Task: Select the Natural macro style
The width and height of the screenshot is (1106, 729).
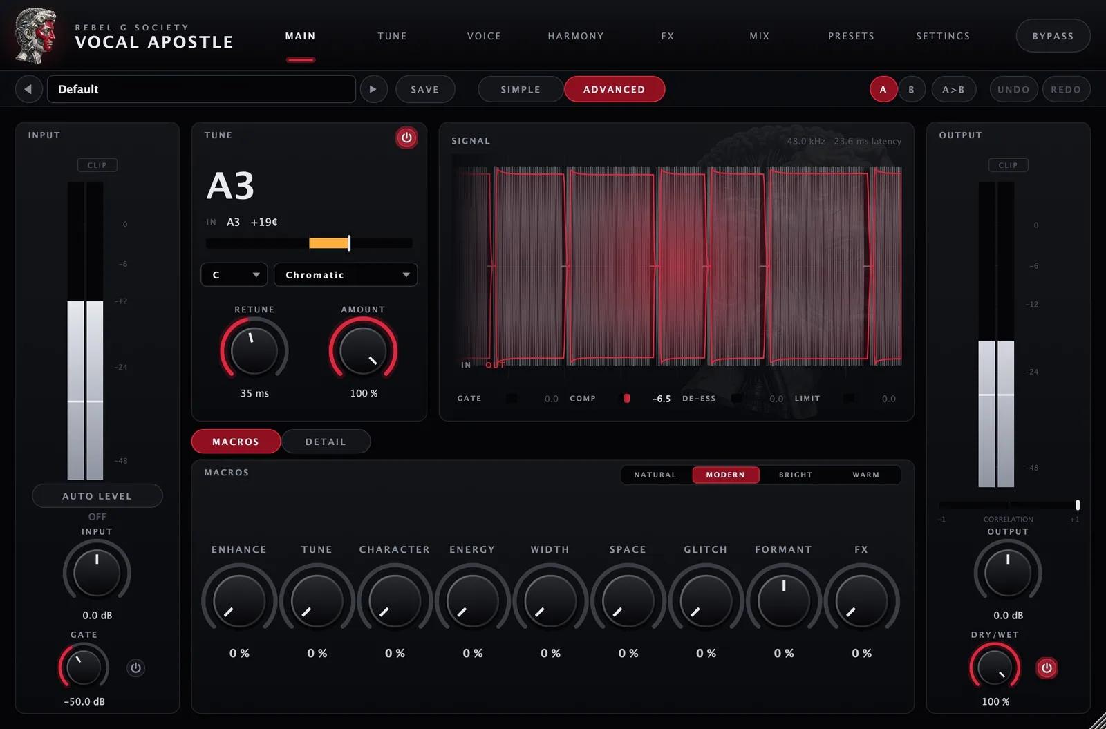Action: 655,475
